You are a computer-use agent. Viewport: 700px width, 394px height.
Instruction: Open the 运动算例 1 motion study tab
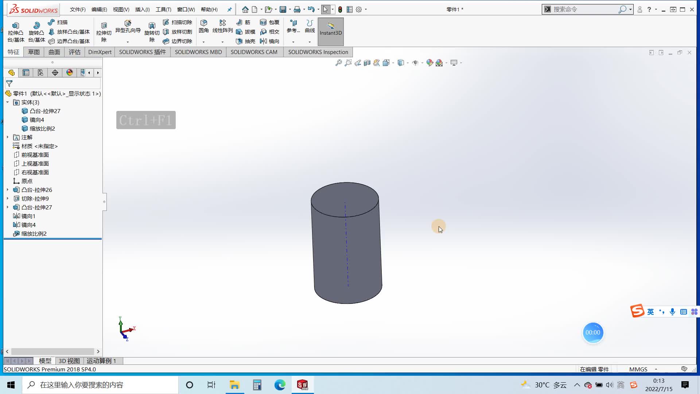[101, 361]
